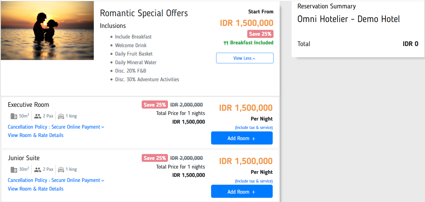
Task: Click the Breakfast Included fork-knife icon
Action: tap(226, 43)
